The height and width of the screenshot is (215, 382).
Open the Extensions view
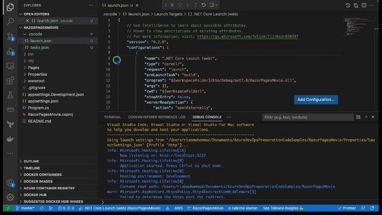[10, 81]
